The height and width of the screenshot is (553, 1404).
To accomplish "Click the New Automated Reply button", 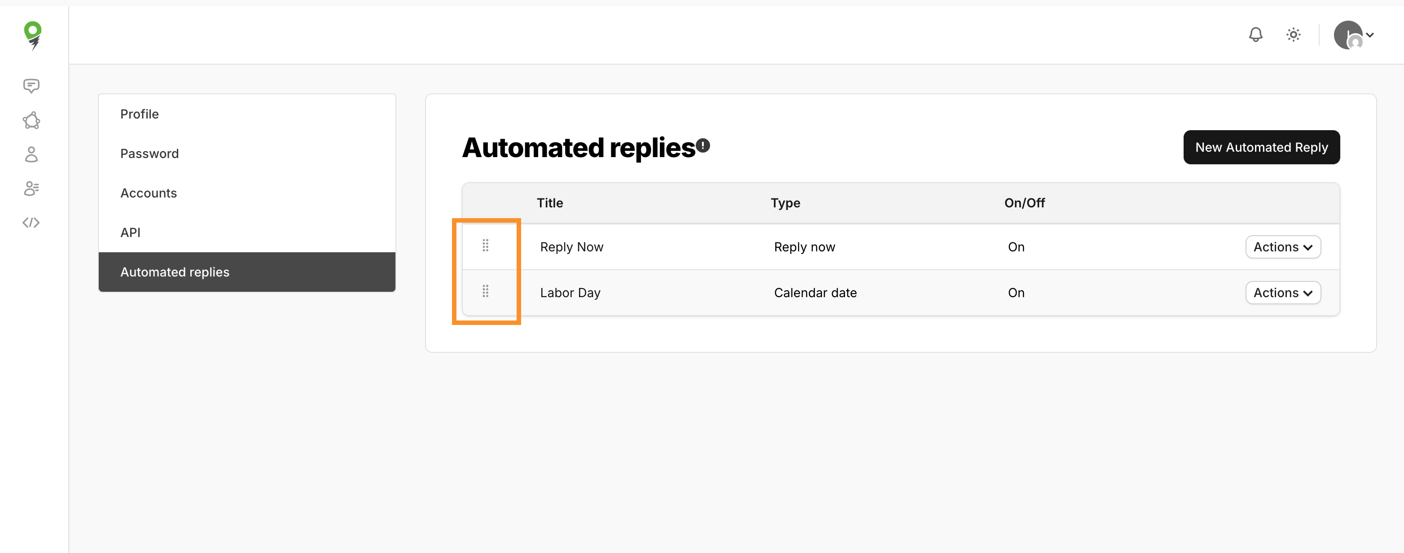I will click(x=1262, y=147).
